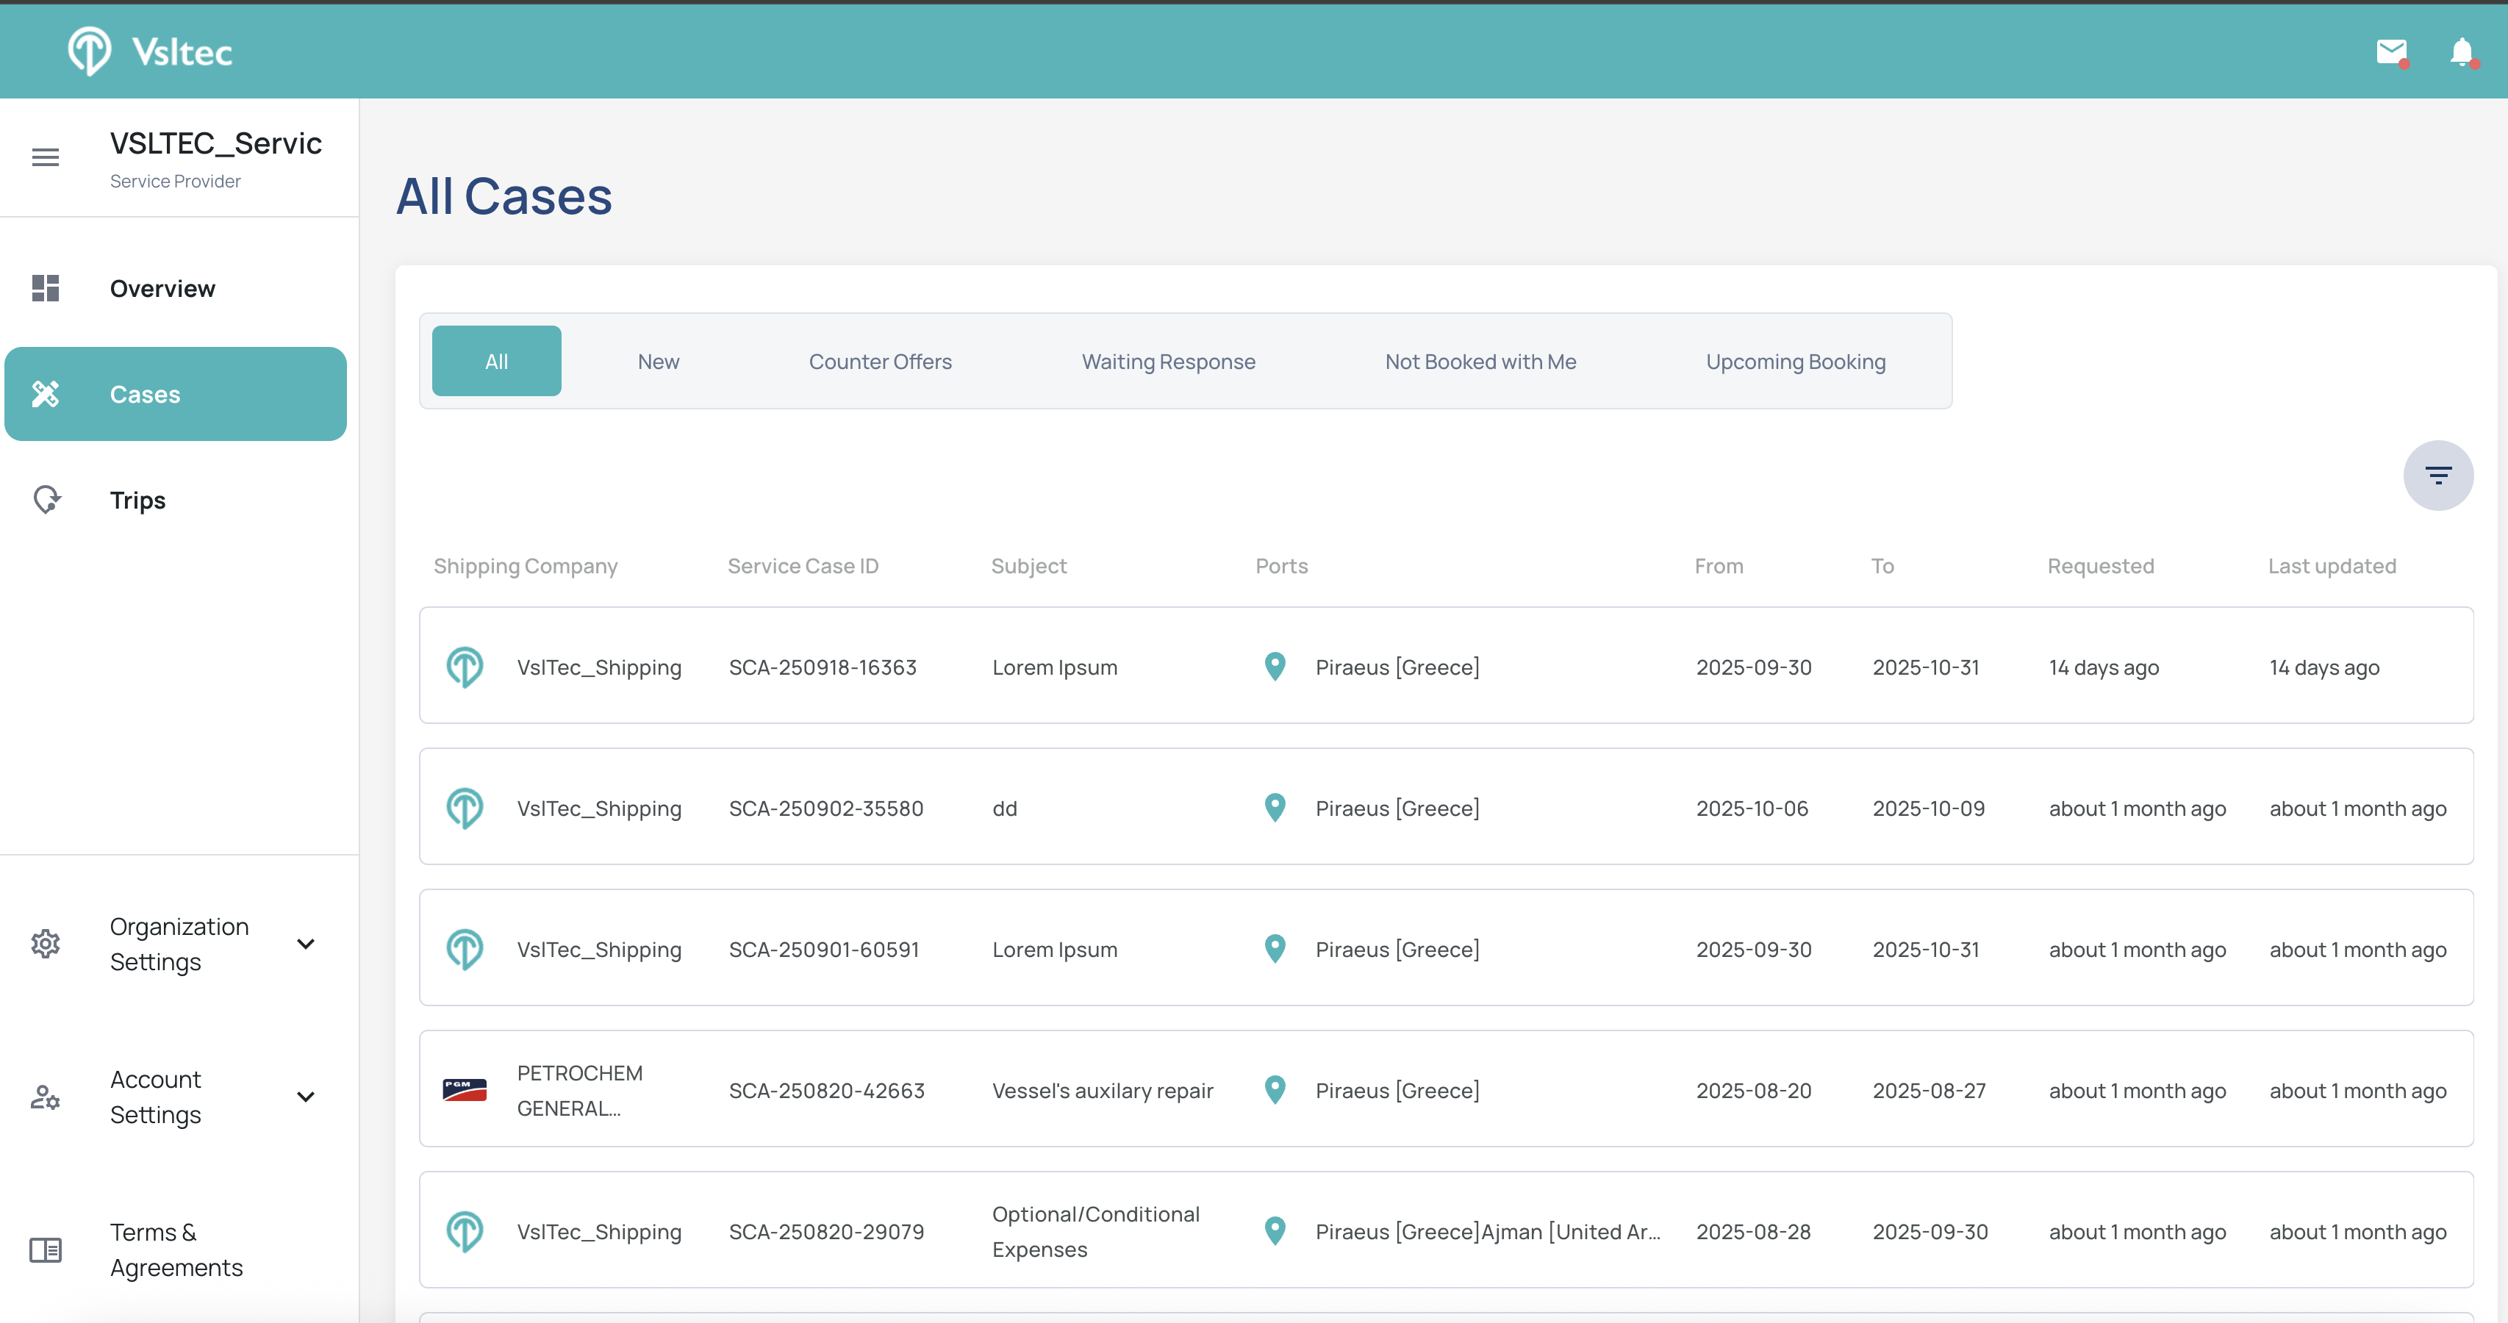The height and width of the screenshot is (1323, 2508).
Task: Click the Terms & Agreements book icon
Action: point(46,1249)
